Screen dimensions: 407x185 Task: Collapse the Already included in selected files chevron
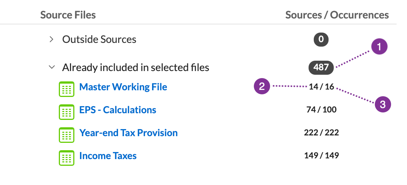tap(52, 67)
